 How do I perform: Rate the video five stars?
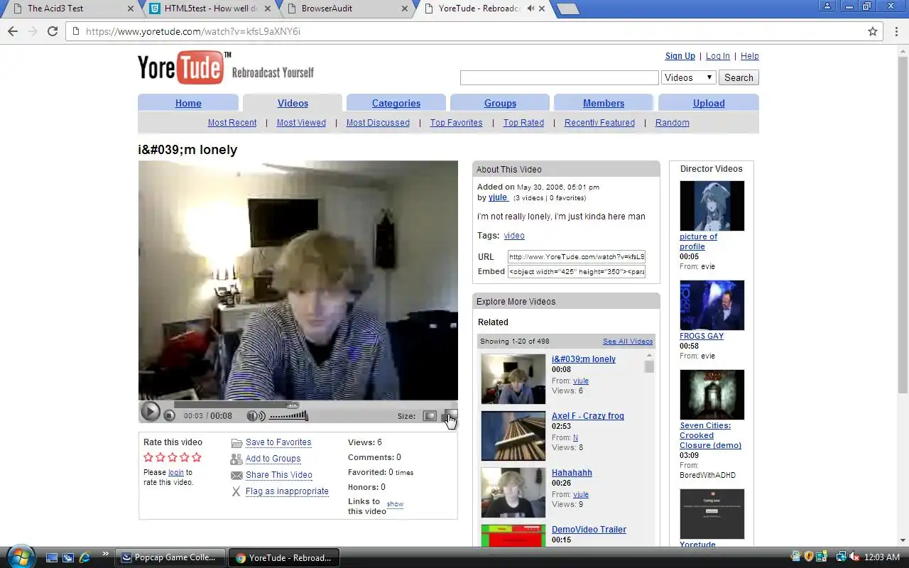197,457
